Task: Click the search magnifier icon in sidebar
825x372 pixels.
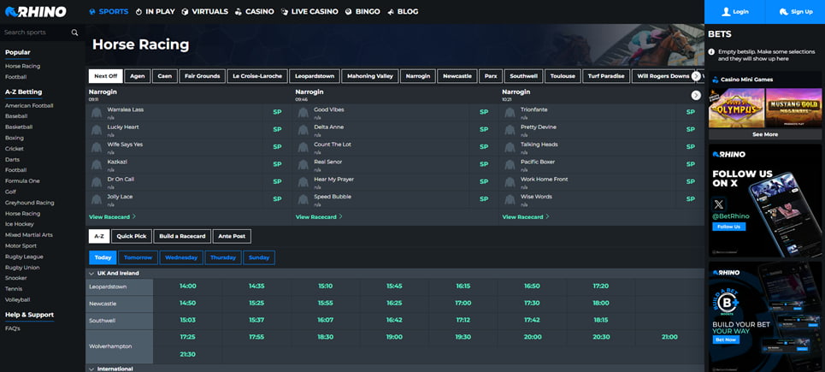Action: 74,32
